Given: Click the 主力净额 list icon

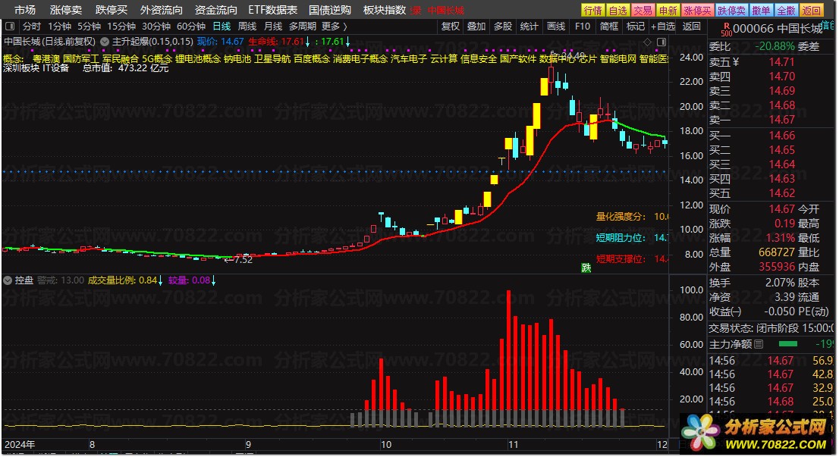Looking at the screenshot, I should (759, 344).
